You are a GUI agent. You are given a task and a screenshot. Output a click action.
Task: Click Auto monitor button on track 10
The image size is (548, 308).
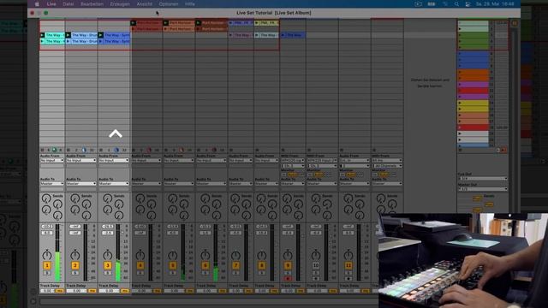pyautogui.click(x=319, y=175)
